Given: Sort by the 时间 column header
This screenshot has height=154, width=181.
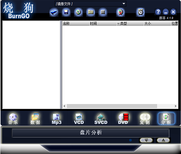Looking at the screenshot, I should coord(103,23).
